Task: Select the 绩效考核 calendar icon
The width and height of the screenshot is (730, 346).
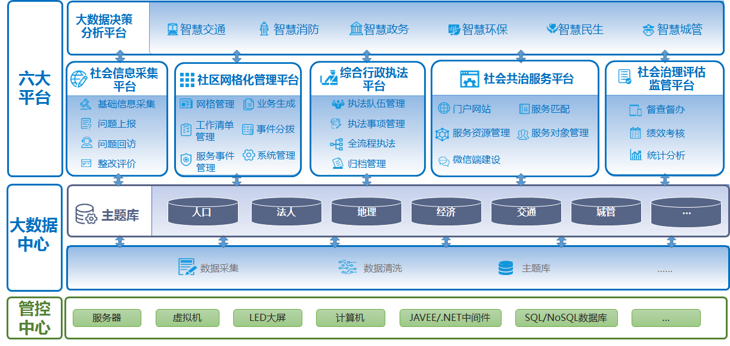Action: (x=636, y=133)
